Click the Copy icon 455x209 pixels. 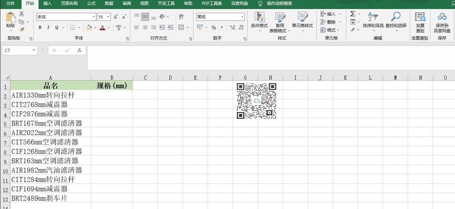click(x=22, y=22)
